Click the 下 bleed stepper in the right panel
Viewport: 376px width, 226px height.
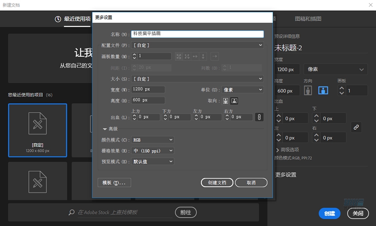pyautogui.click(x=316, y=118)
